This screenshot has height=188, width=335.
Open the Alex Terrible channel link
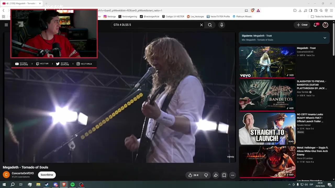[x=303, y=92]
